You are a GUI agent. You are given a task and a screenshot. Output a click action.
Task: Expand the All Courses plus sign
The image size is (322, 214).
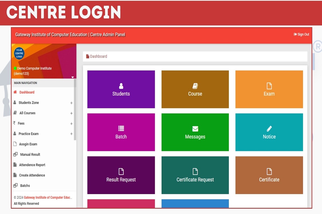[71, 113]
